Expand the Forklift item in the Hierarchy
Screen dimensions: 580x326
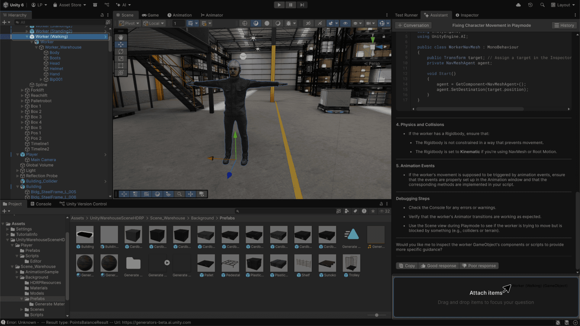coord(22,90)
